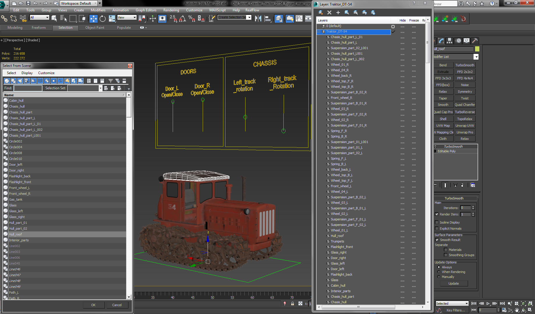Click the Bind to Space Warp icon
Screen dimensions: 535x314
[23, 19]
